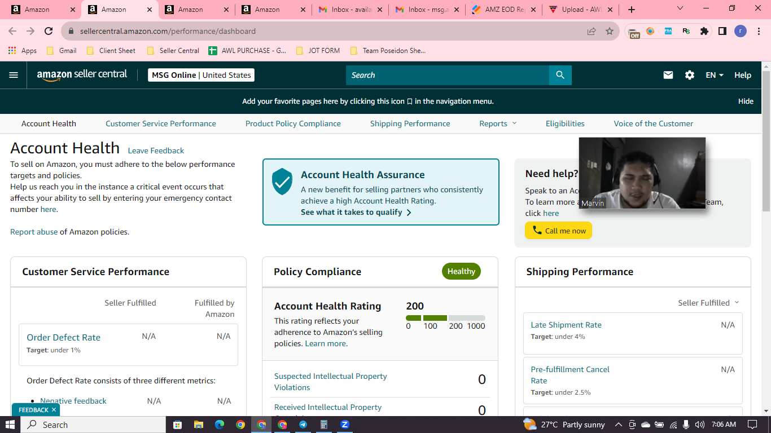
Task: Reload the page with the browser refresh icon
Action: coord(49,32)
